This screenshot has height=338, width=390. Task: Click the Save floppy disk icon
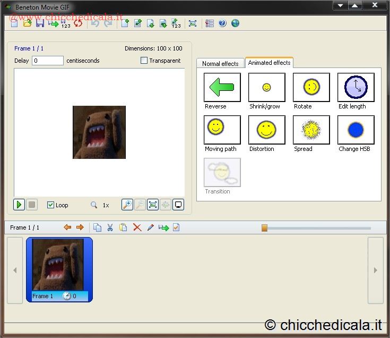click(x=40, y=23)
